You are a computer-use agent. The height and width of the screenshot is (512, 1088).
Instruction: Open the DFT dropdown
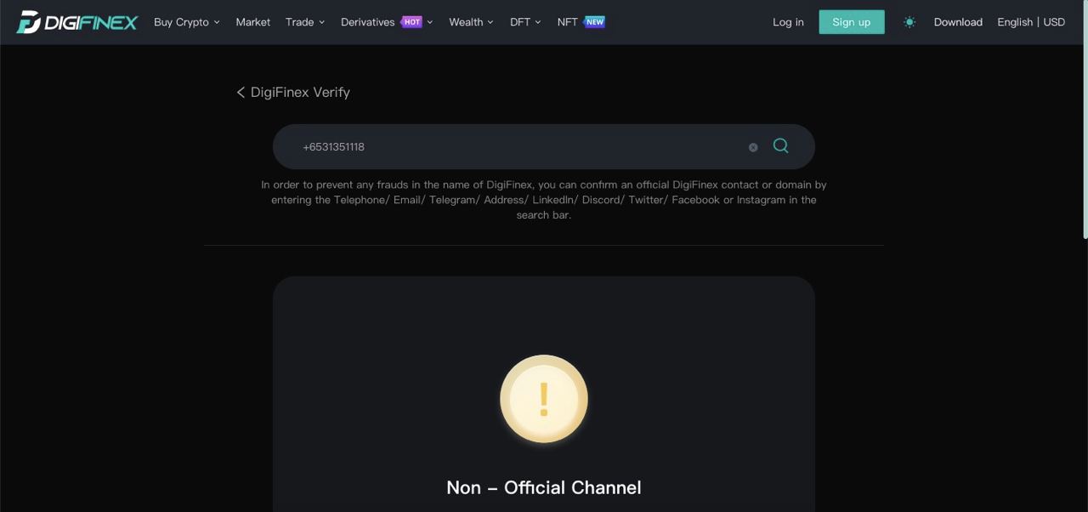point(525,22)
